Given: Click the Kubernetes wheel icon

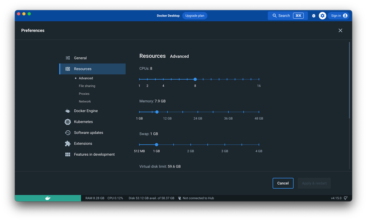Looking at the screenshot, I should (68, 122).
